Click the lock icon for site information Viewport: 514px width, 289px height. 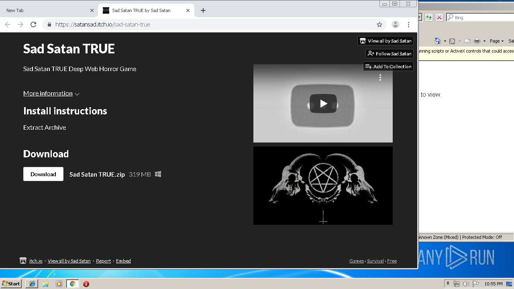pyautogui.click(x=49, y=24)
